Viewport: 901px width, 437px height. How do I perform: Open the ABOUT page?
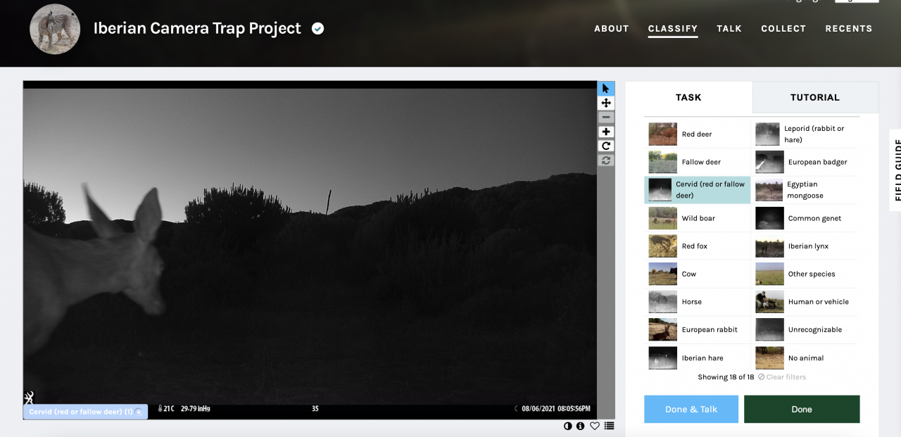point(611,29)
